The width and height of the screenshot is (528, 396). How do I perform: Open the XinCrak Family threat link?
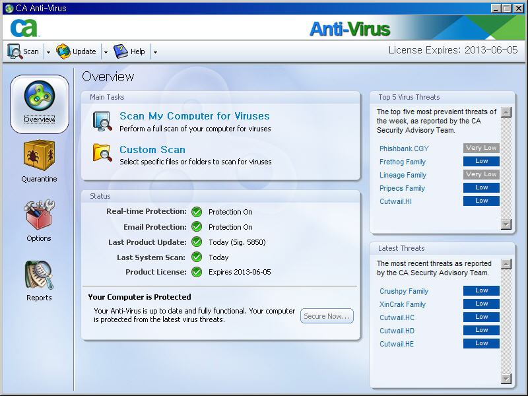(x=403, y=304)
